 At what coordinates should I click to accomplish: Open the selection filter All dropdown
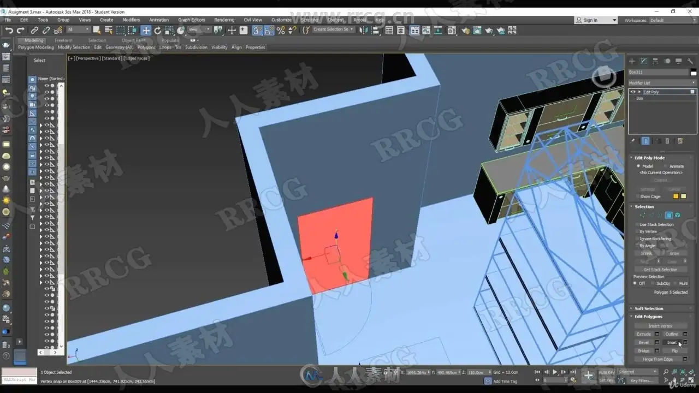click(x=78, y=29)
